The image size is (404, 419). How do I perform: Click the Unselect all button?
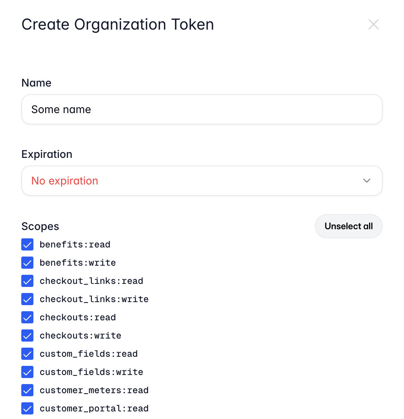coord(348,226)
